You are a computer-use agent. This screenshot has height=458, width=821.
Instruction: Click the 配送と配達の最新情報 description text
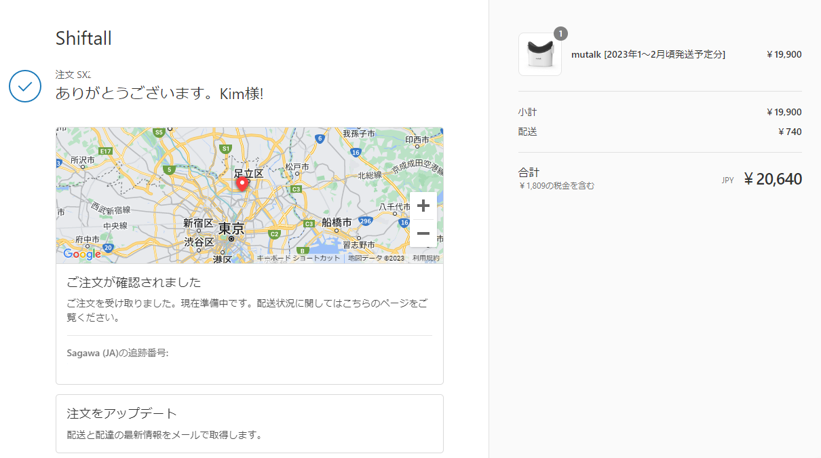pyautogui.click(x=164, y=435)
